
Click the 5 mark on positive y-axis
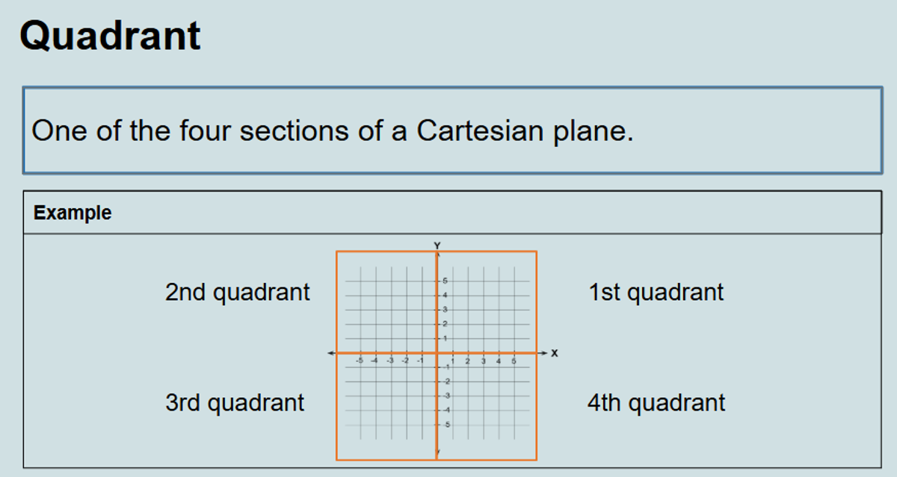coord(444,281)
